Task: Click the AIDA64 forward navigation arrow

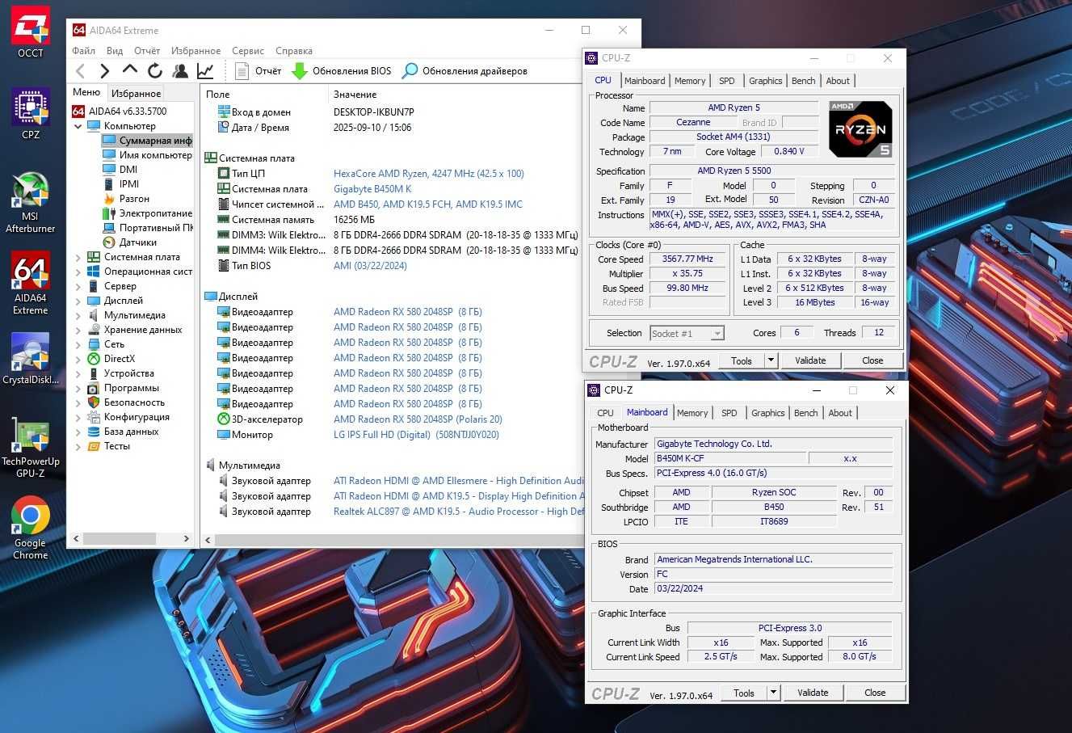Action: coord(104,71)
